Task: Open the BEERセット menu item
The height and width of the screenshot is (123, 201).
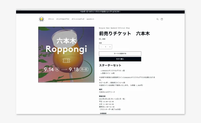Action: [x=90, y=19]
